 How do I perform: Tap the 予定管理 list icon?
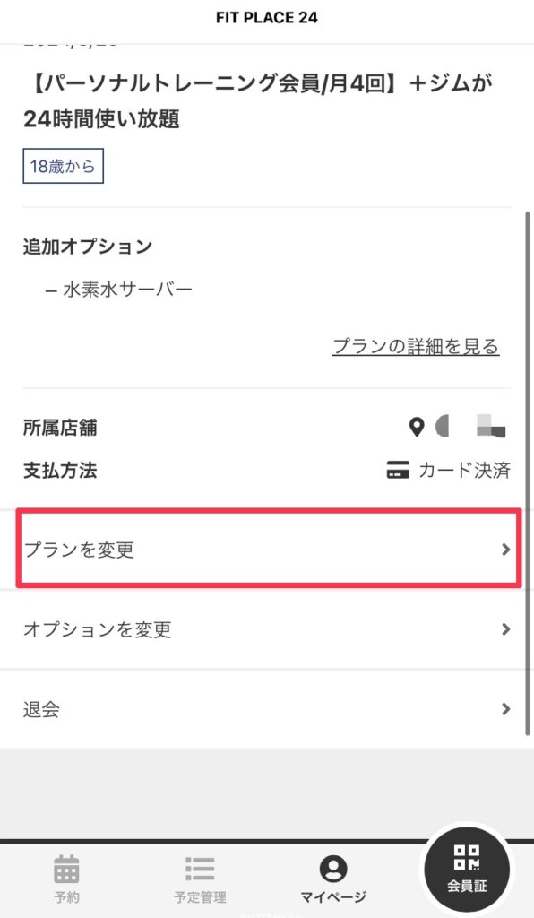199,868
